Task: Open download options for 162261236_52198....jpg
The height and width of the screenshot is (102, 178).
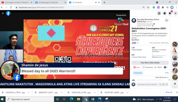Action: coord(95,92)
